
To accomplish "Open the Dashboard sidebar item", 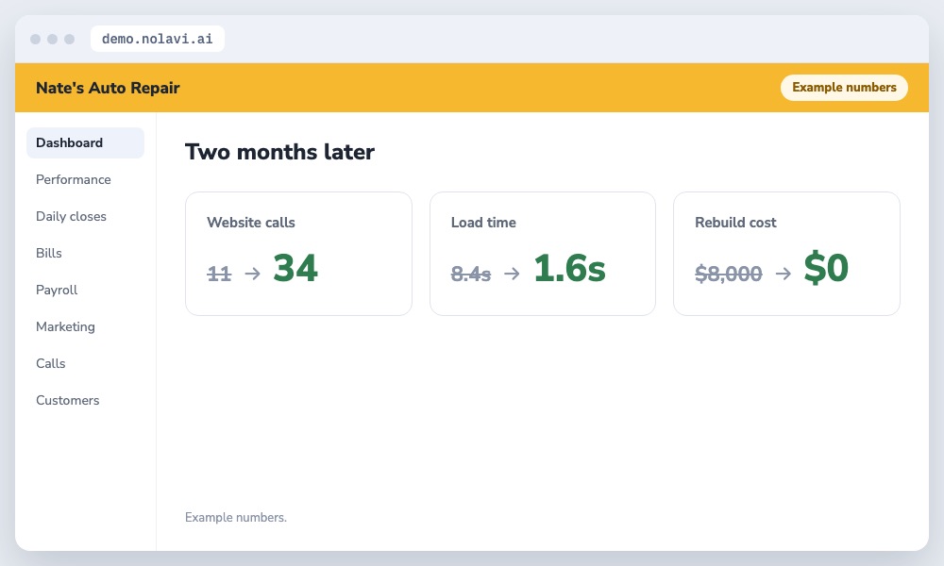I will click(x=85, y=142).
